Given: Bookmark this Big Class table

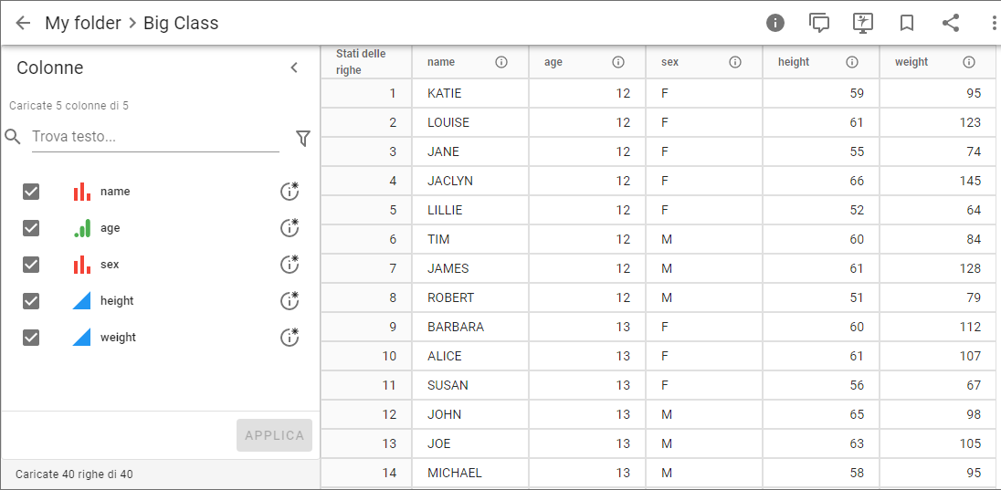Looking at the screenshot, I should tap(907, 23).
